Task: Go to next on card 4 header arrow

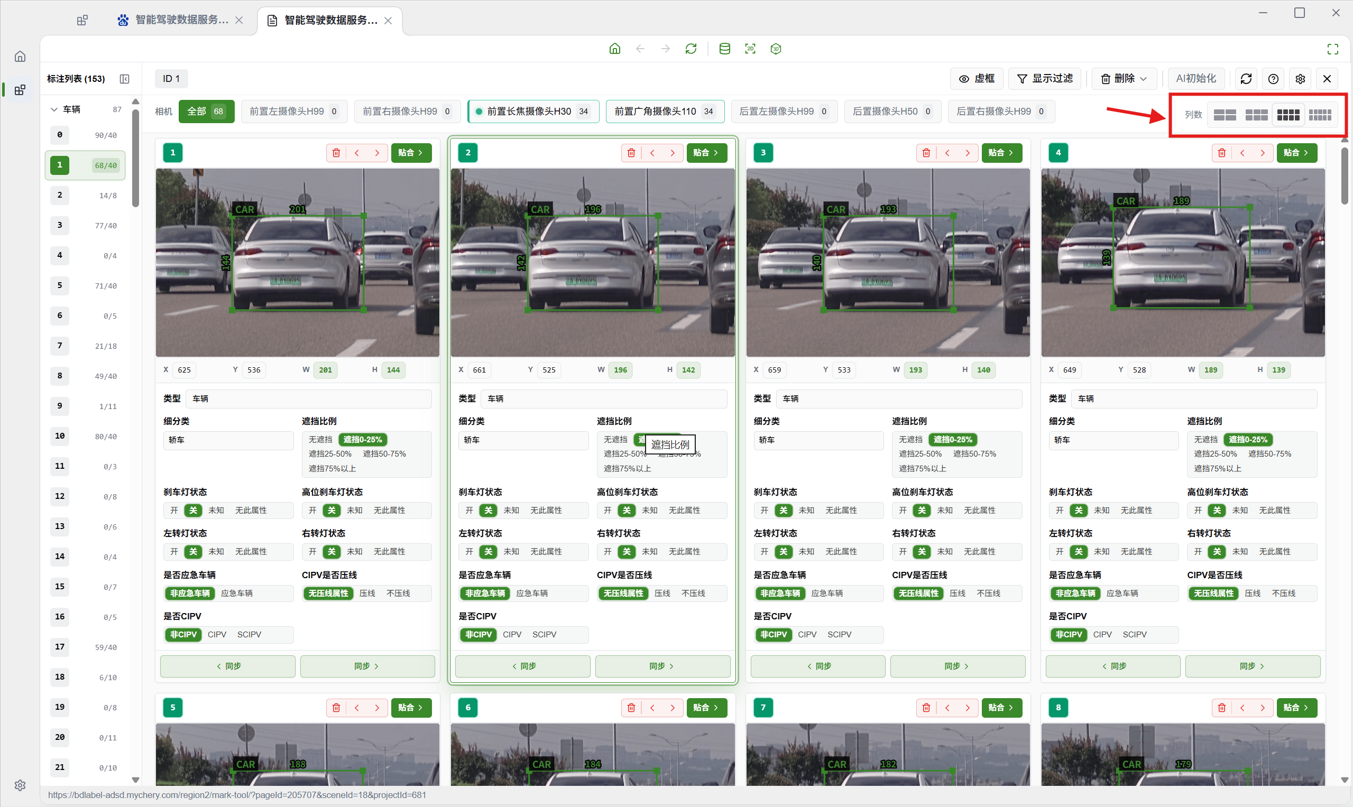Action: click(1262, 153)
